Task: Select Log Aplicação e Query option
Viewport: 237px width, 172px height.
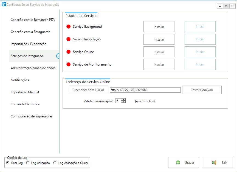Action: [x=55, y=163]
